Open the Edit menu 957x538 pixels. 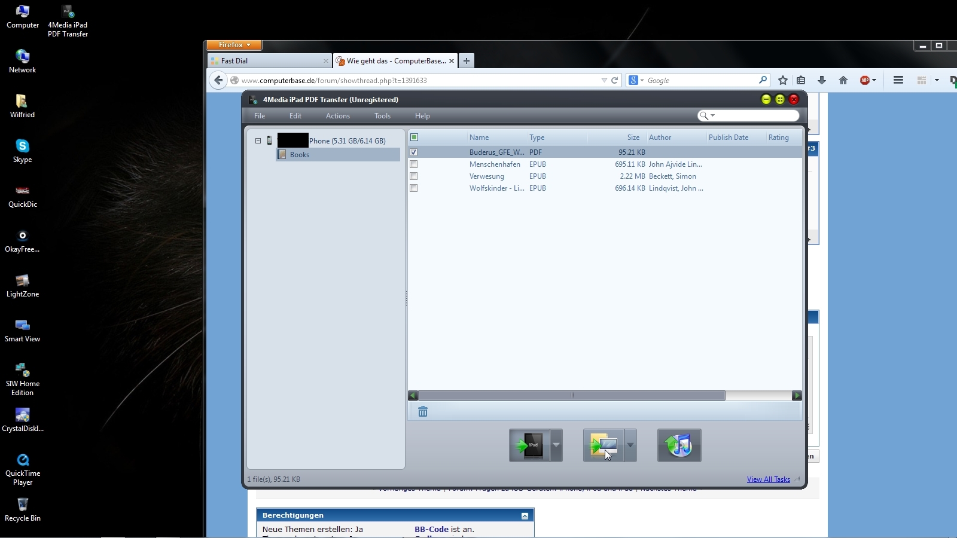click(x=295, y=116)
